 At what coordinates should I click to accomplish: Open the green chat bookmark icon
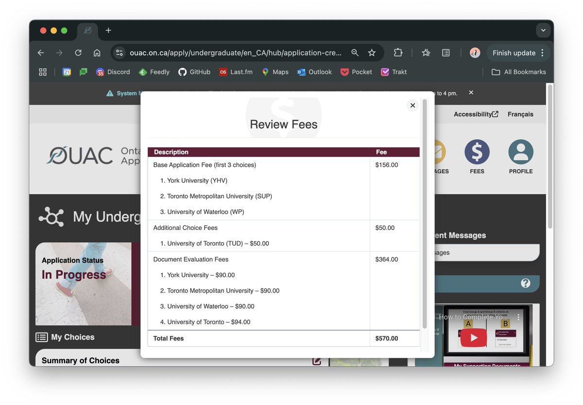[83, 72]
